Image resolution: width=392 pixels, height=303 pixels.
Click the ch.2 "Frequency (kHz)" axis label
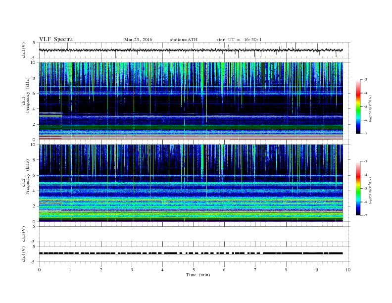(28, 177)
